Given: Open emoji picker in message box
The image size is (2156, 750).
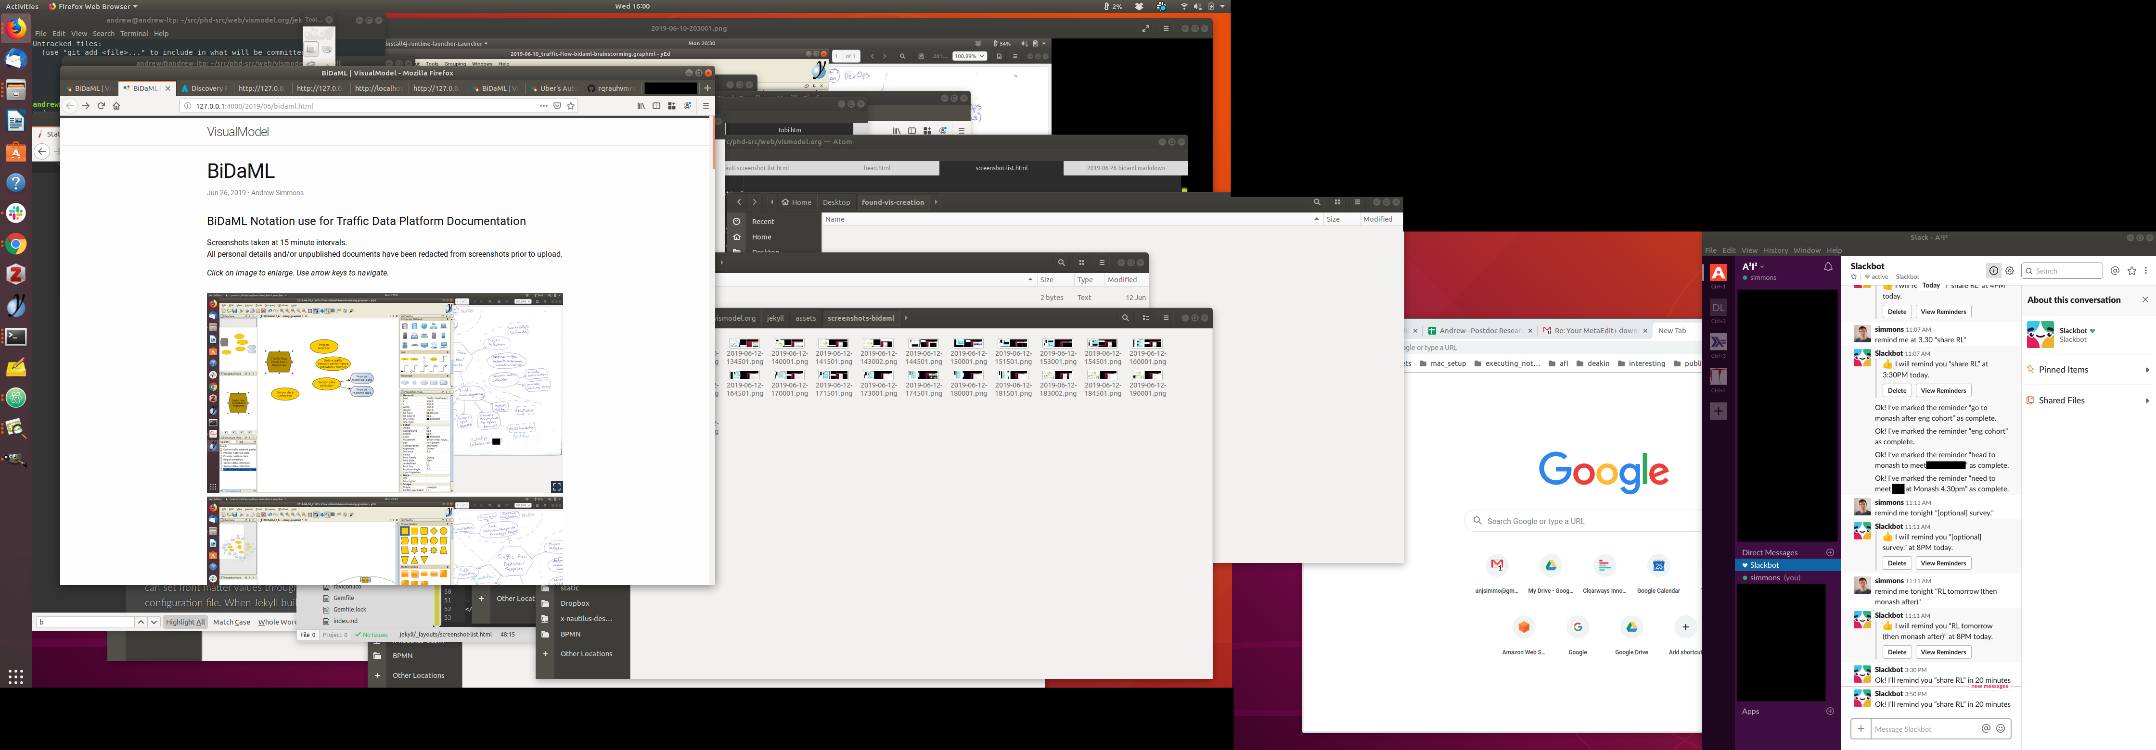Looking at the screenshot, I should point(2001,728).
